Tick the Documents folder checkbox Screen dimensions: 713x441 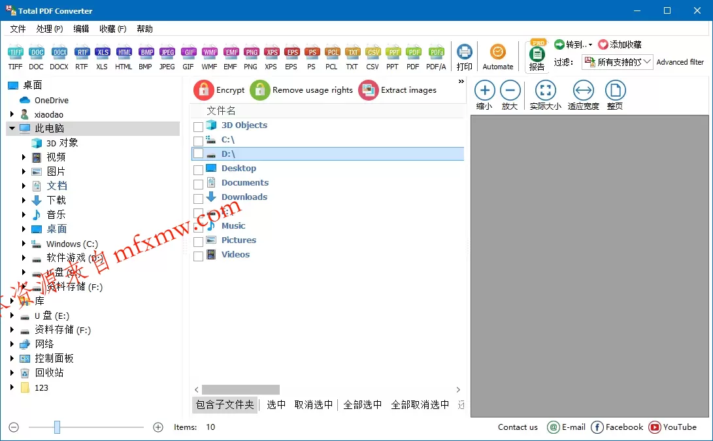(x=198, y=184)
